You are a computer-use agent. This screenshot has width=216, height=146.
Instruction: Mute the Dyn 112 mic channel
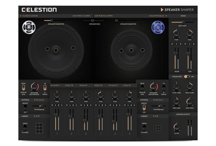tap(96, 105)
